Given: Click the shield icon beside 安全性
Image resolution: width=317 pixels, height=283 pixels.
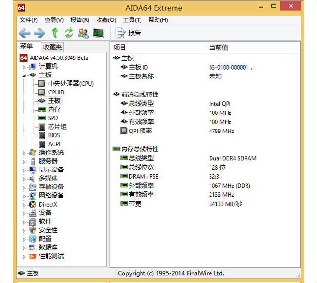Looking at the screenshot, I should pyautogui.click(x=33, y=230).
